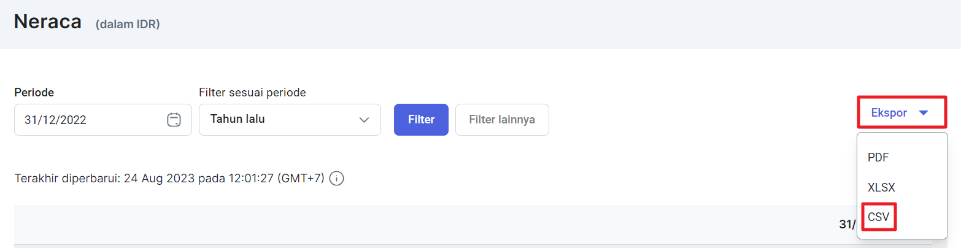Open the calendar icon in Periode field
This screenshot has height=248, width=961.
coord(174,120)
